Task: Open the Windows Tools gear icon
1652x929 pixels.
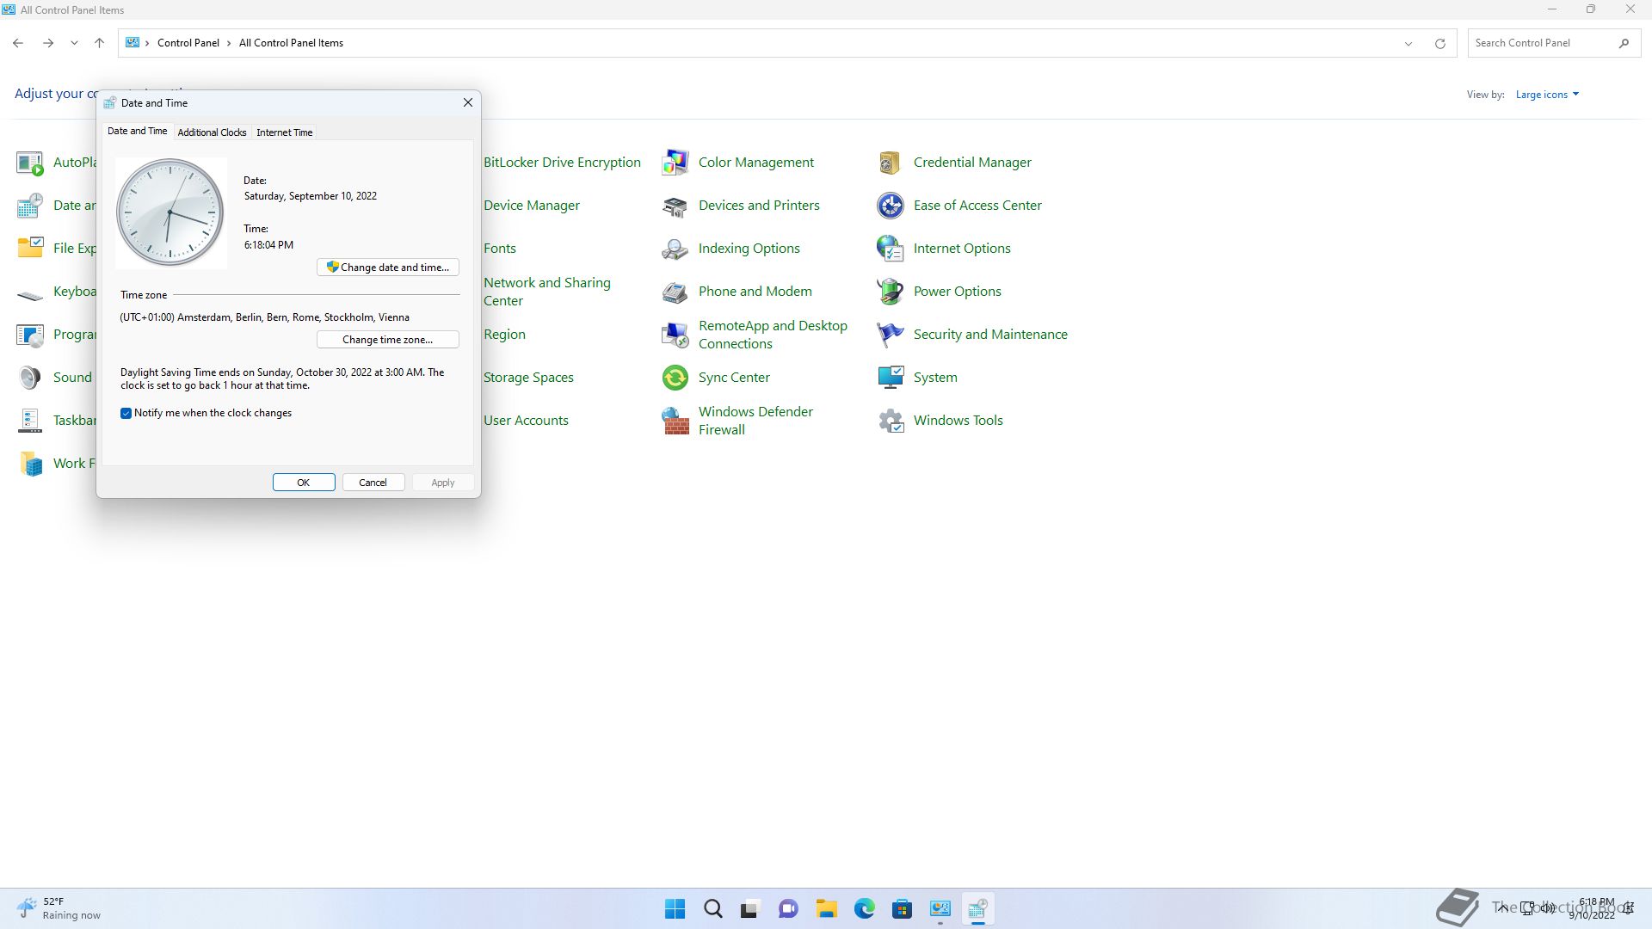Action: click(891, 421)
